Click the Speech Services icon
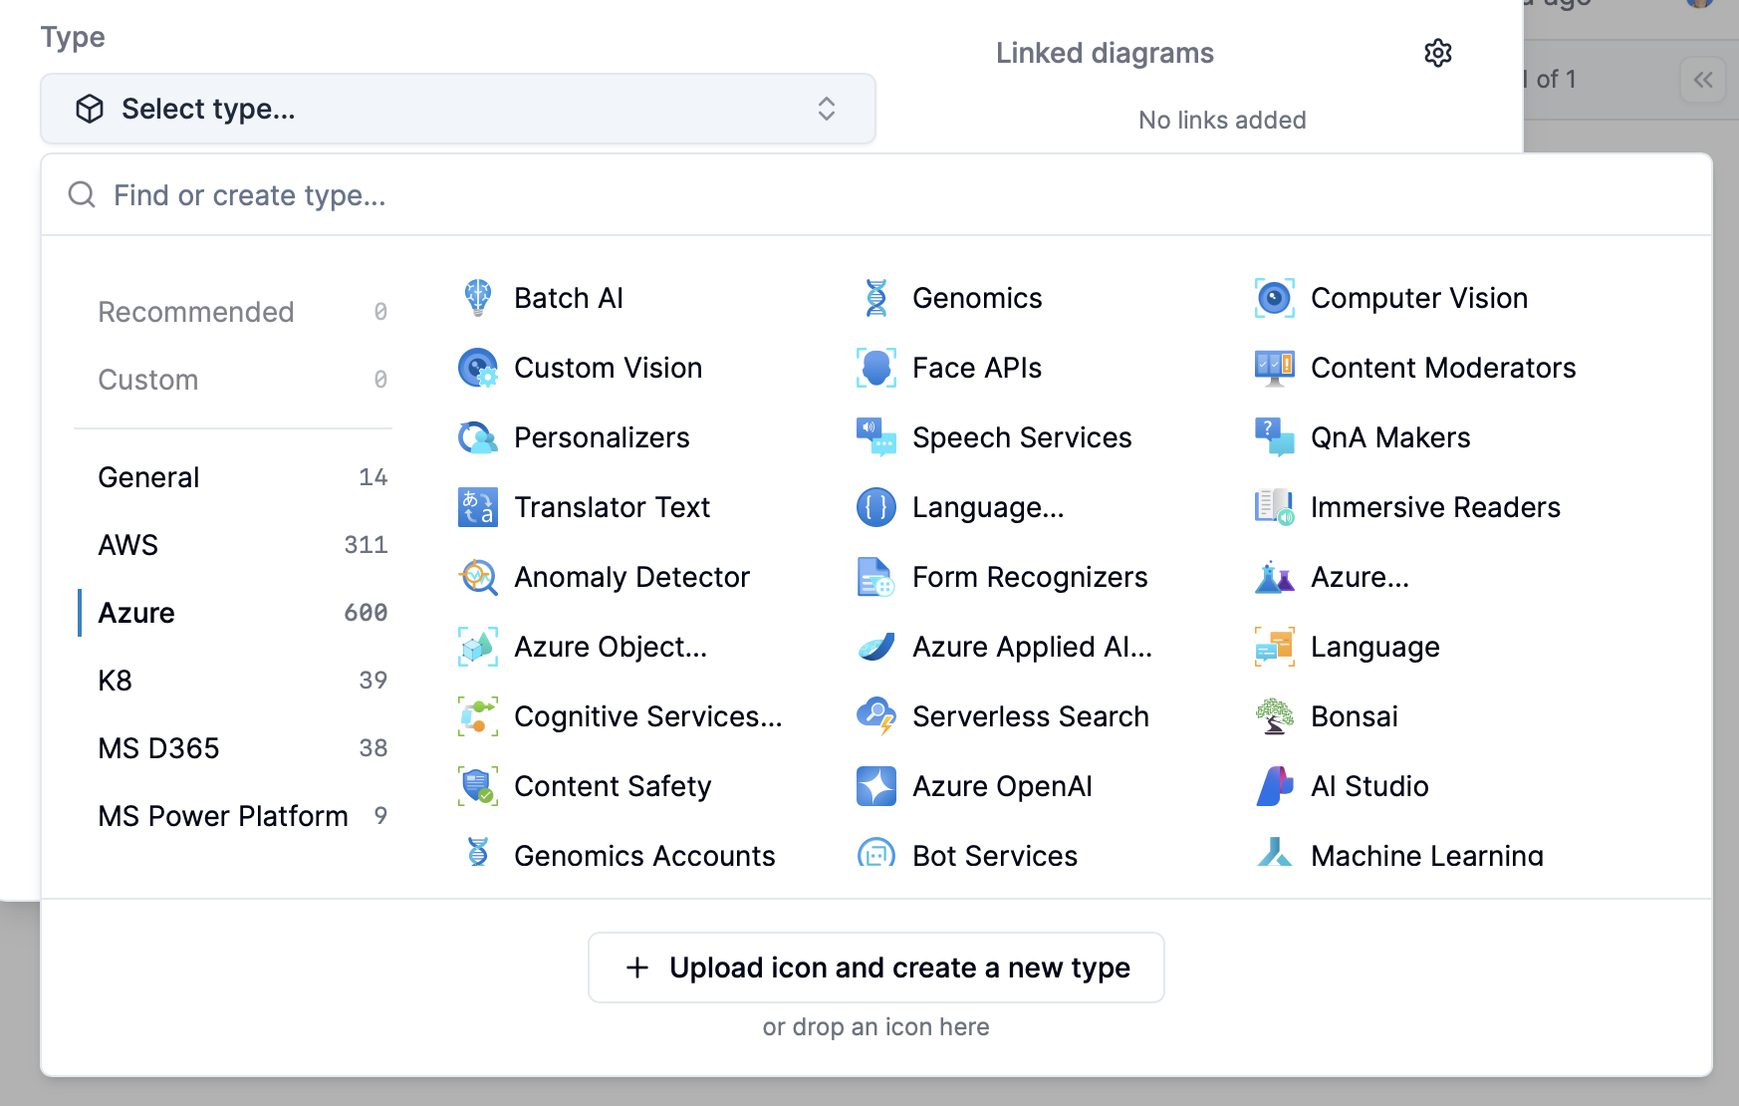Viewport: 1739px width, 1106px height. [x=1022, y=436]
